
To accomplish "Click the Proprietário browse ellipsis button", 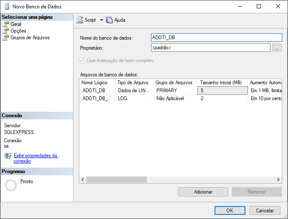I will click(277, 48).
